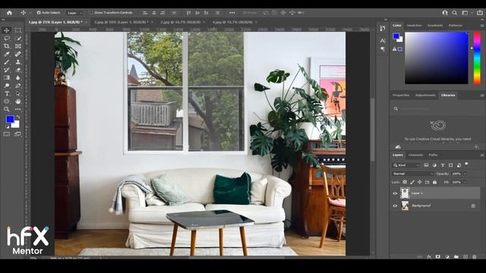Select the History Brush tool
Viewport: 486px width, 273px height.
click(7, 70)
